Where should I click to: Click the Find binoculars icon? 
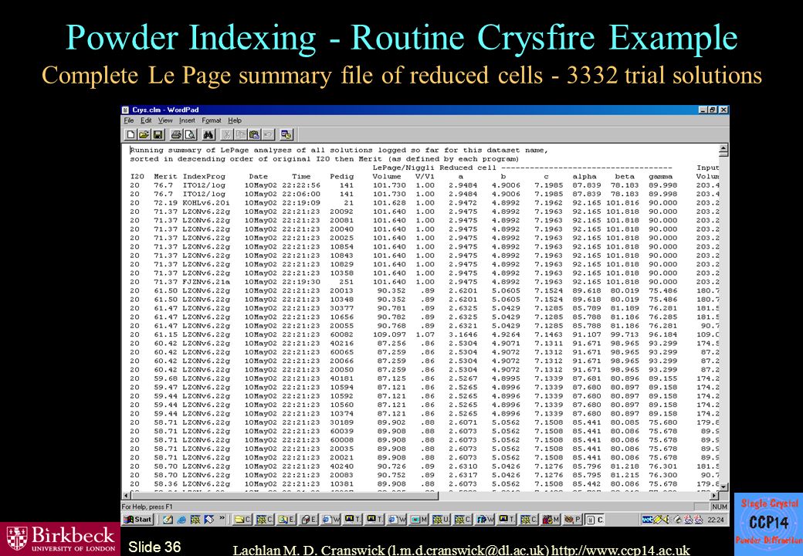(x=208, y=134)
